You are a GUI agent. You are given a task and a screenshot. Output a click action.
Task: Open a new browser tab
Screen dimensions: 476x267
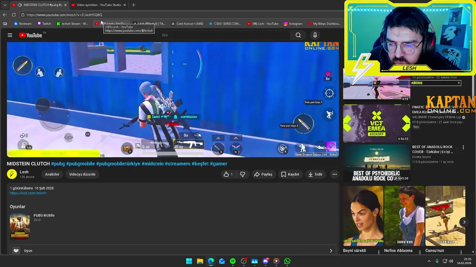click(x=134, y=5)
